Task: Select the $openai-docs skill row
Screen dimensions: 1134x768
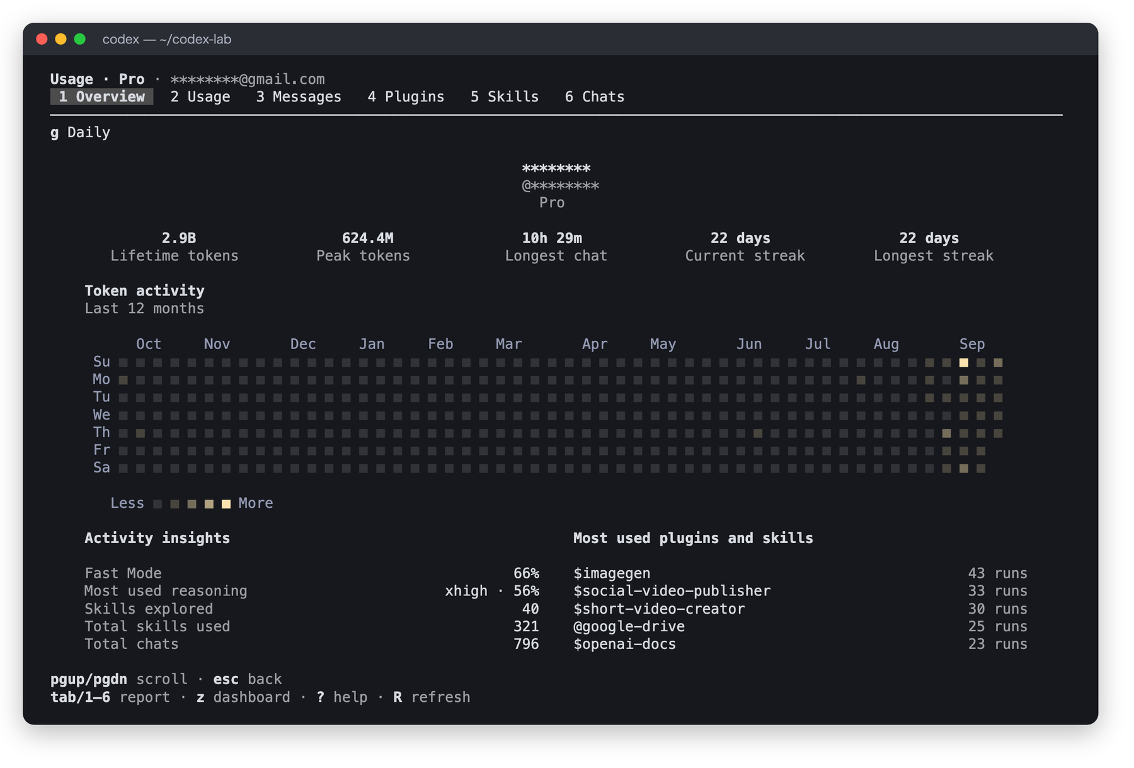Action: tap(800, 644)
